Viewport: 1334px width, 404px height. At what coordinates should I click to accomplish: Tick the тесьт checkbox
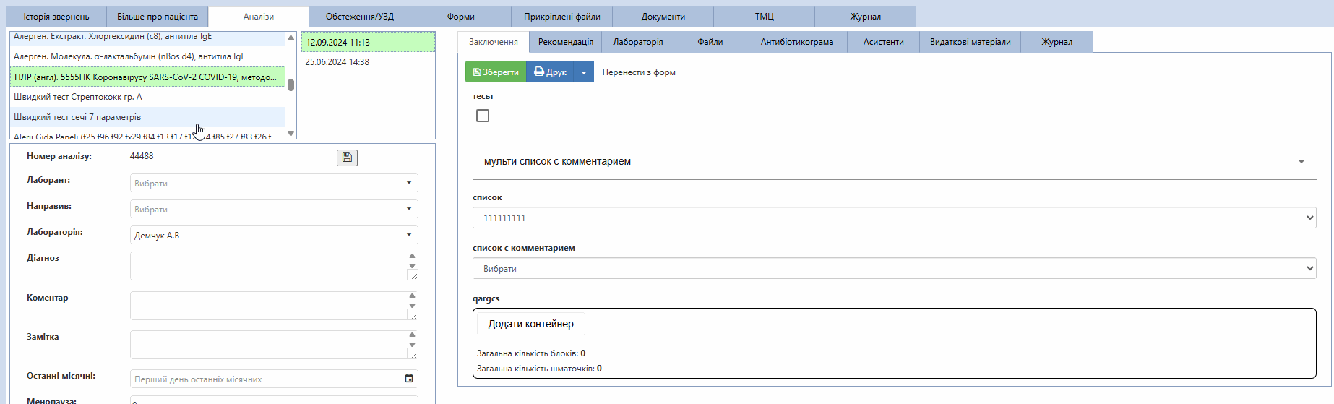[483, 116]
